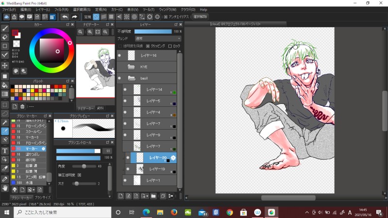
Task: Pick the Hand pan tool
Action: [5, 187]
